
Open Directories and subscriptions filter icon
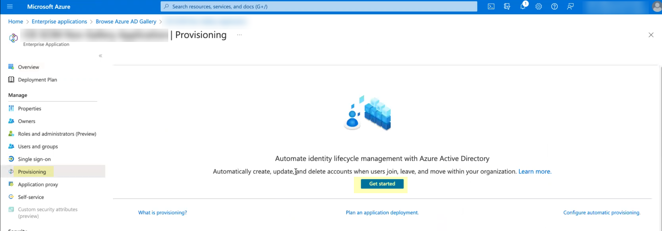click(x=507, y=7)
